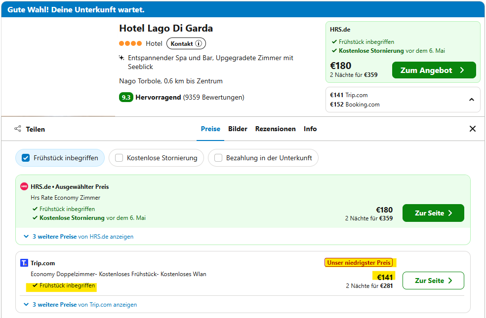The width and height of the screenshot is (486, 318).
Task: Click the sparkle icon beside spa description
Action: tap(121, 58)
